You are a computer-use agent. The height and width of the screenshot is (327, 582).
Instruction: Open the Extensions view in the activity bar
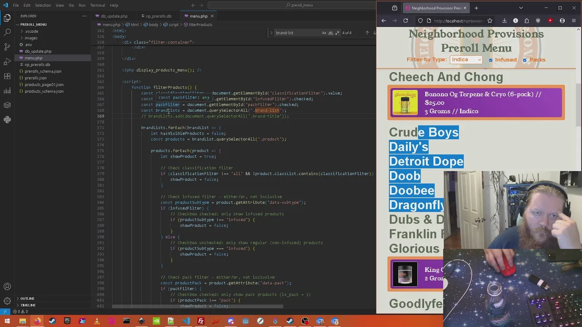click(7, 76)
